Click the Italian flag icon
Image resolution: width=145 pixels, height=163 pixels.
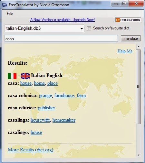[x=12, y=76]
